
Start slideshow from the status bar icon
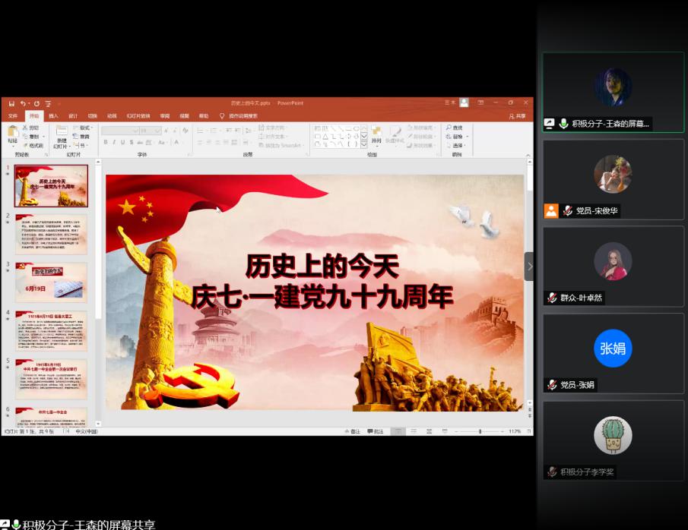click(445, 431)
